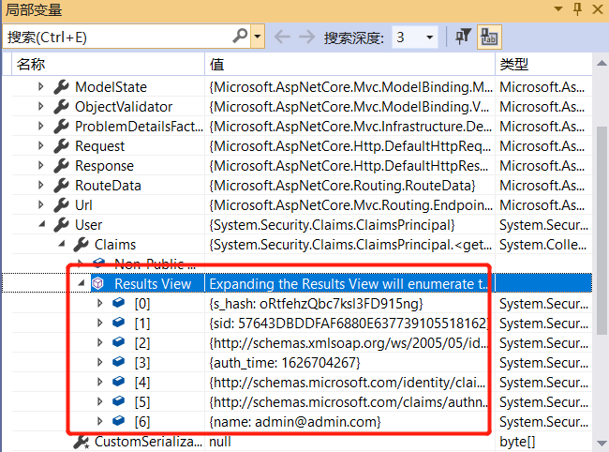Select the System.Security.Claims.ClaimsPrincipal value

(332, 225)
